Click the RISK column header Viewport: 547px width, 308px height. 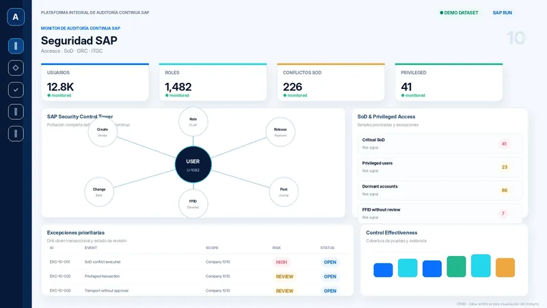point(277,248)
